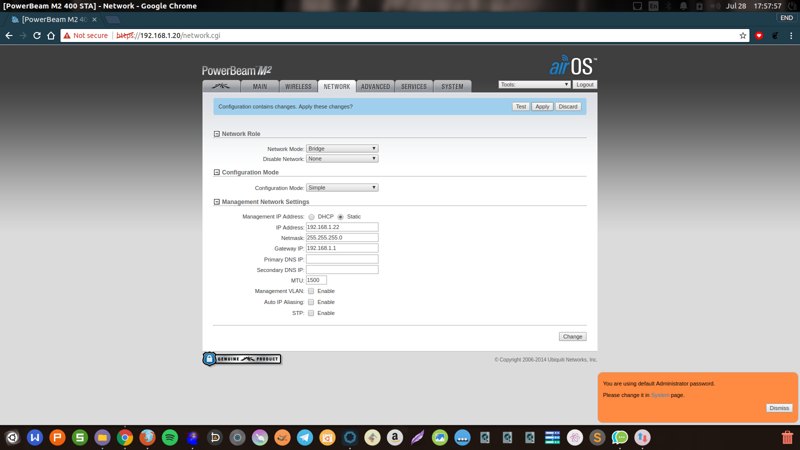The height and width of the screenshot is (450, 800).
Task: Click the Primary DNS IP field
Action: coord(342,259)
